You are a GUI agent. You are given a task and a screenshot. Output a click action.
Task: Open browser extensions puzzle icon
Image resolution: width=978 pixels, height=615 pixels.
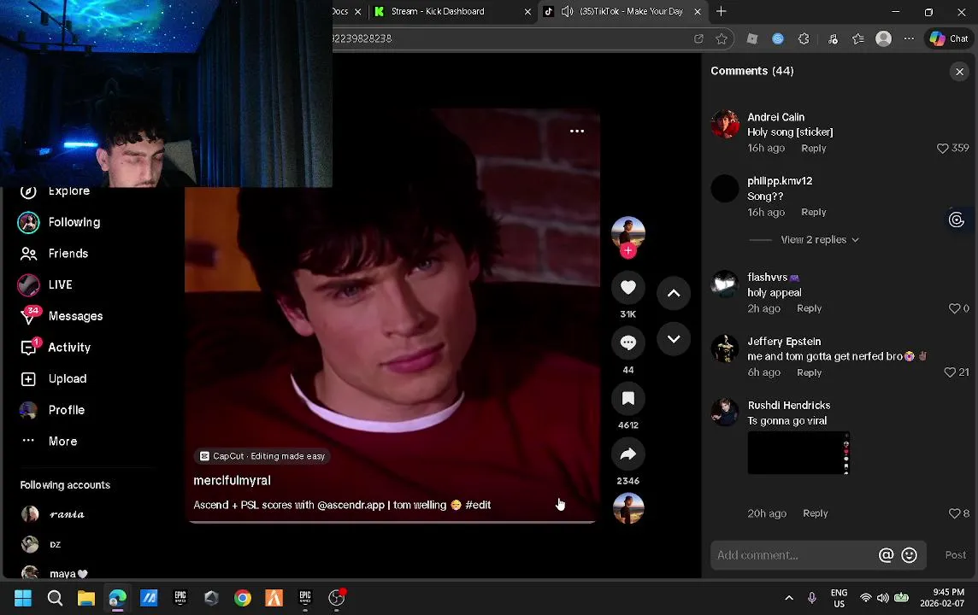(804, 38)
